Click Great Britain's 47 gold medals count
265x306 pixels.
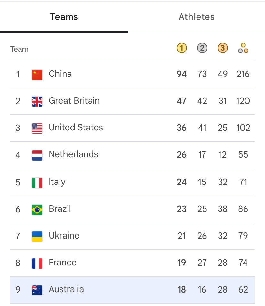pyautogui.click(x=181, y=101)
